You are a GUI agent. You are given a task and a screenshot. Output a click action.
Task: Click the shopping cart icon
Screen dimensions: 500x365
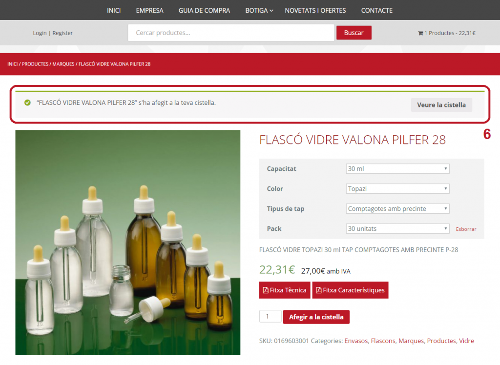[420, 33]
